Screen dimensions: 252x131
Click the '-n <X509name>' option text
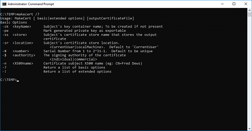pos(18,63)
